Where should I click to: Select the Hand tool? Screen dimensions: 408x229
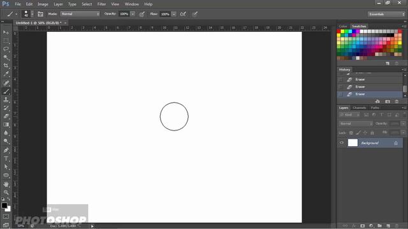(x=6, y=184)
